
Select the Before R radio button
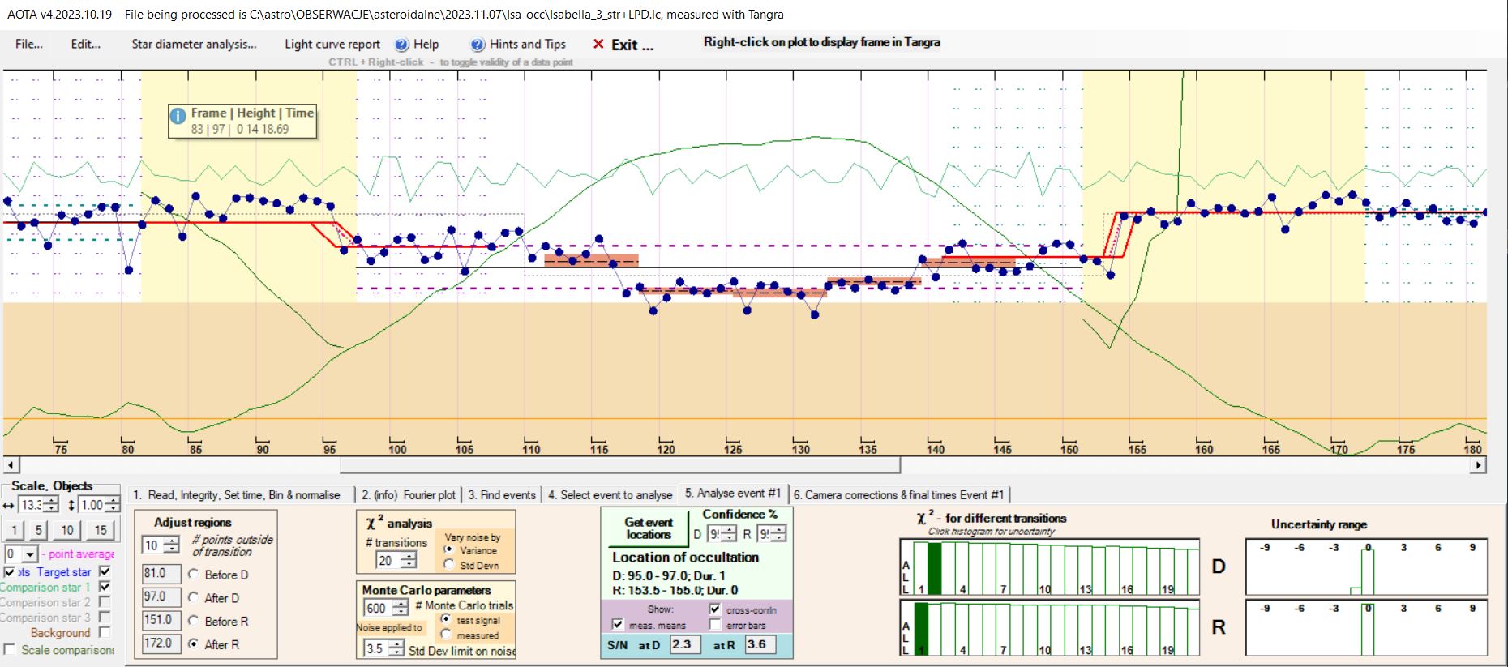[x=194, y=621]
